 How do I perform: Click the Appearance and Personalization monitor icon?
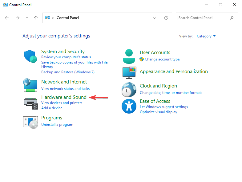pyautogui.click(x=129, y=73)
